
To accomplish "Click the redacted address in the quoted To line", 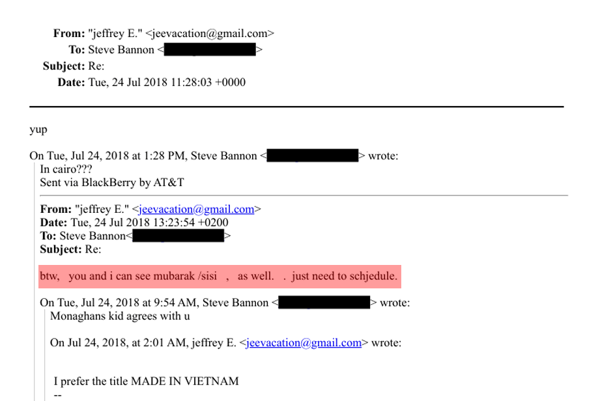I will pyautogui.click(x=178, y=236).
